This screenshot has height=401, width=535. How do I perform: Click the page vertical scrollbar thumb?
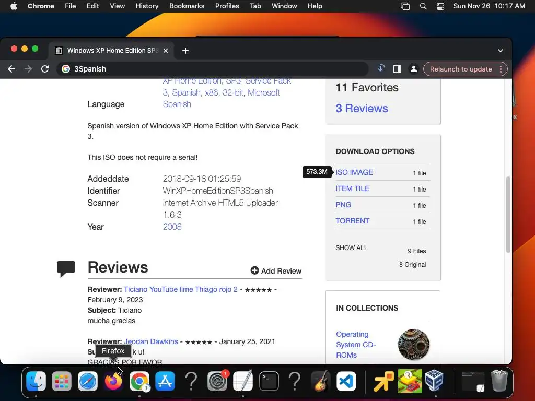pos(508,215)
